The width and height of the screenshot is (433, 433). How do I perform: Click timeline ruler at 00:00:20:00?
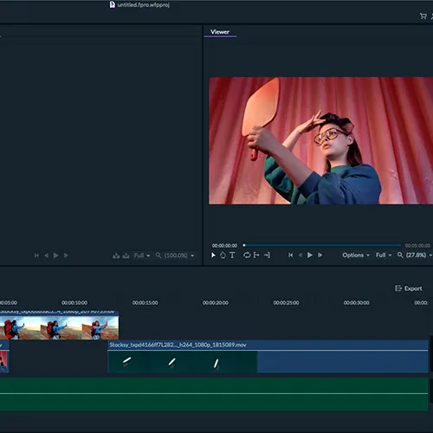(x=216, y=303)
